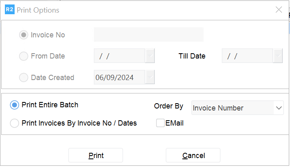
Task: Choose the From Date radio option
Action: click(x=24, y=56)
